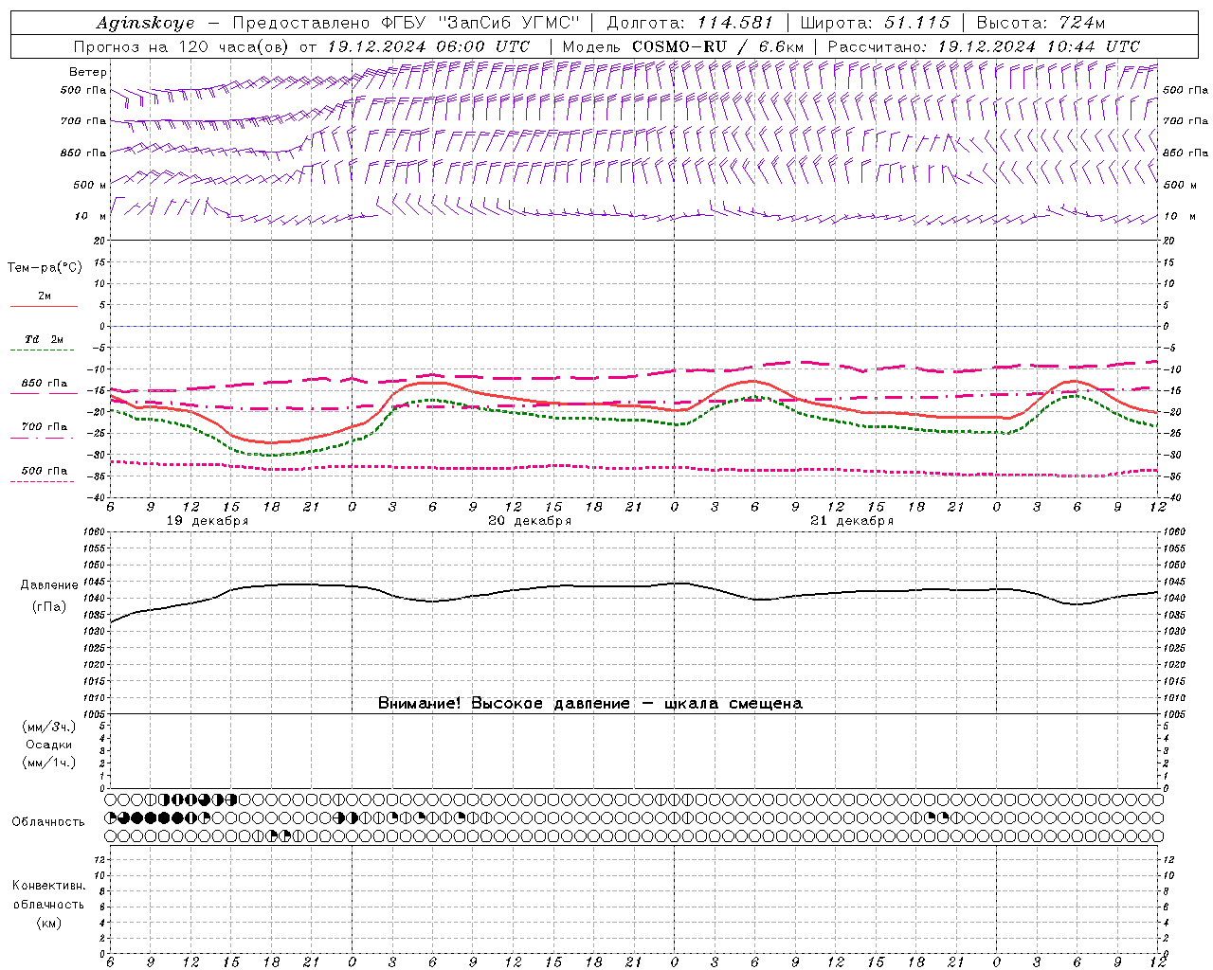Click the dashed line sample under 'Td 2м'
The height and width of the screenshot is (970, 1213).
[44, 350]
